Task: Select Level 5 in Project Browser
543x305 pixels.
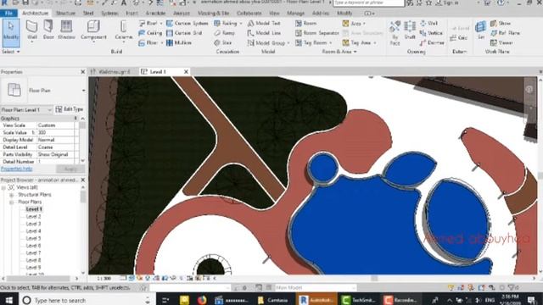Action: tap(34, 238)
